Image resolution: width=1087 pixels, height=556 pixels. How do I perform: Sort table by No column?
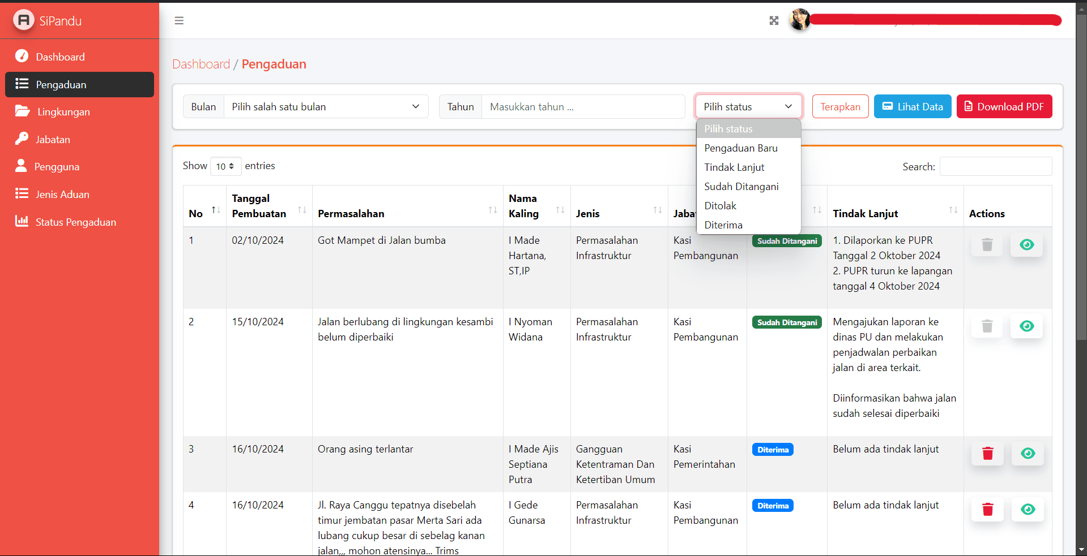click(x=204, y=206)
